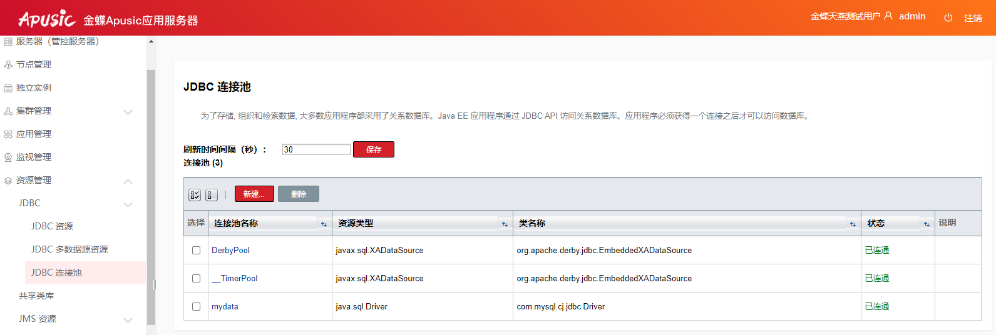Select the __TimerPool row checkbox
This screenshot has width=996, height=335.
(196, 278)
